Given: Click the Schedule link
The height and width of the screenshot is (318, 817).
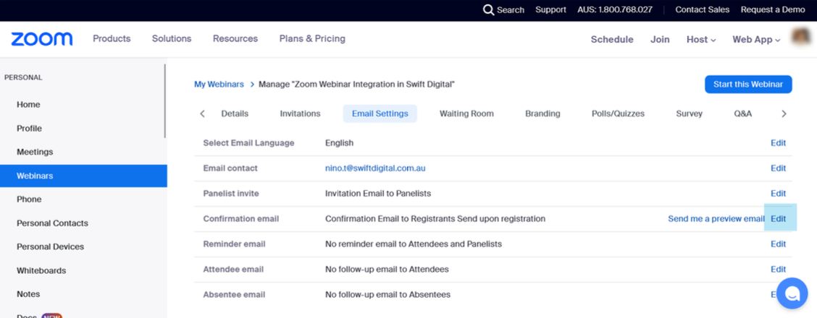Looking at the screenshot, I should point(612,40).
